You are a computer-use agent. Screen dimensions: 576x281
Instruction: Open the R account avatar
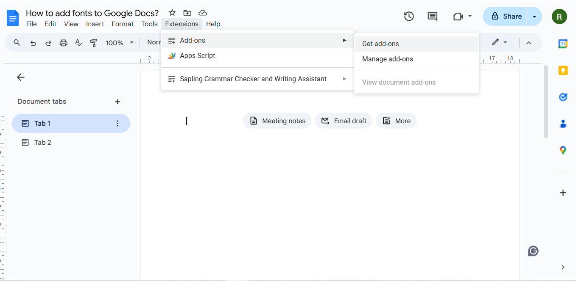[x=559, y=17]
